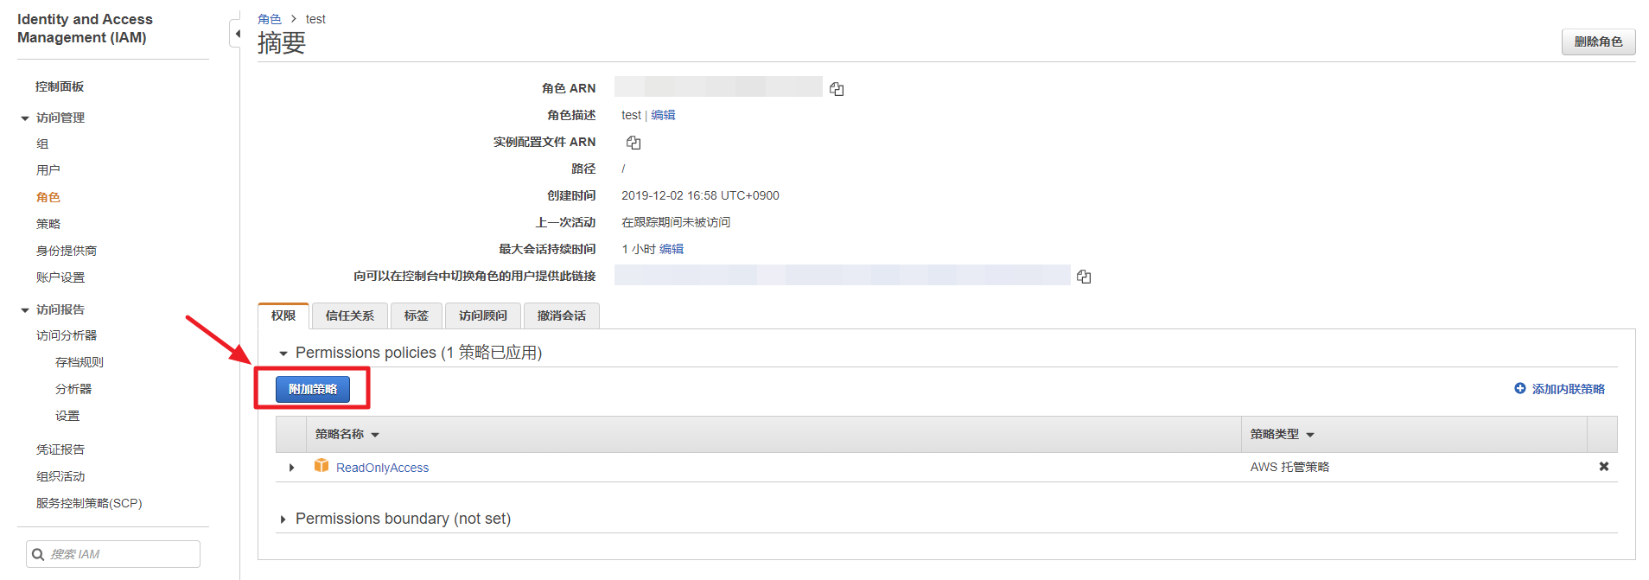This screenshot has height=580, width=1649.
Task: Open 策略类型 column filter dropdown
Action: pyautogui.click(x=1310, y=435)
